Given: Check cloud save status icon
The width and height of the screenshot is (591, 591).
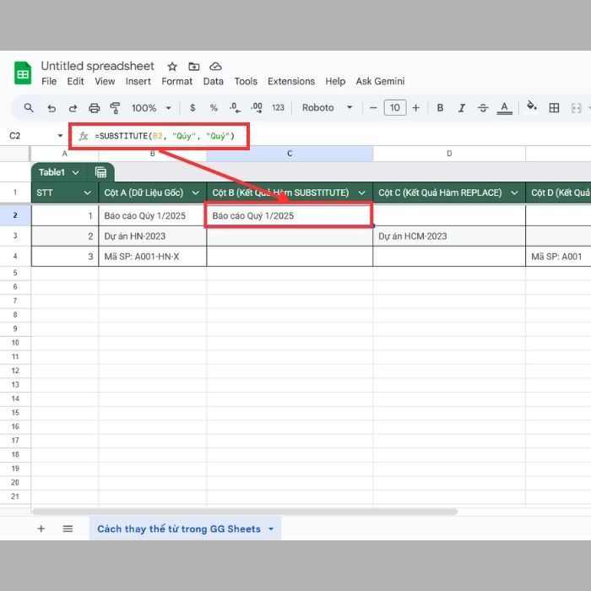Looking at the screenshot, I should point(215,67).
